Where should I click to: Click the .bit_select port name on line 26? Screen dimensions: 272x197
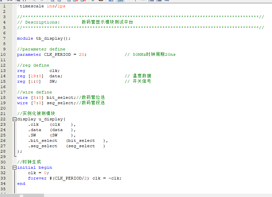click(x=43, y=141)
